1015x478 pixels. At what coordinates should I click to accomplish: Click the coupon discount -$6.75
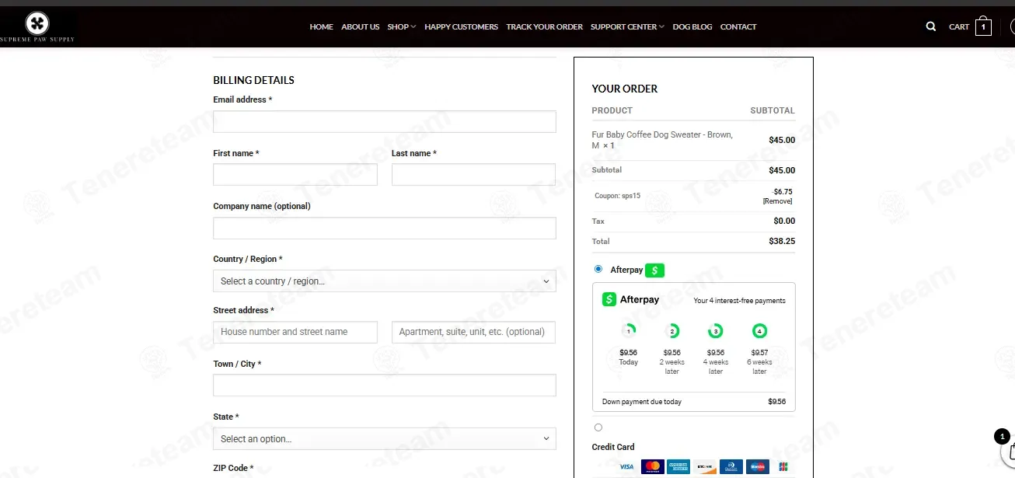pyautogui.click(x=782, y=191)
